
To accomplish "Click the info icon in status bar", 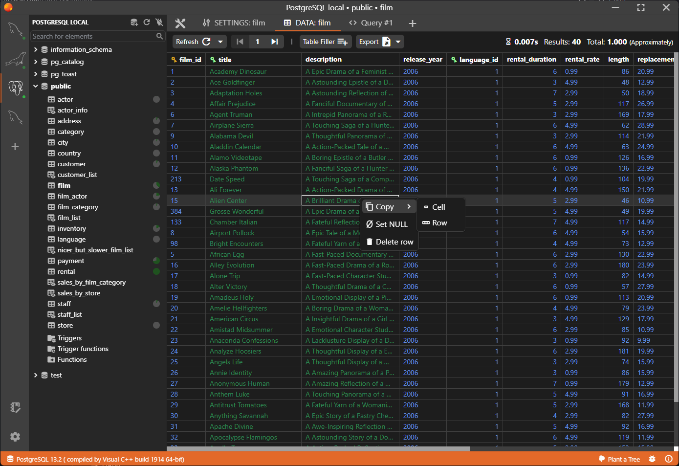I will (x=669, y=459).
